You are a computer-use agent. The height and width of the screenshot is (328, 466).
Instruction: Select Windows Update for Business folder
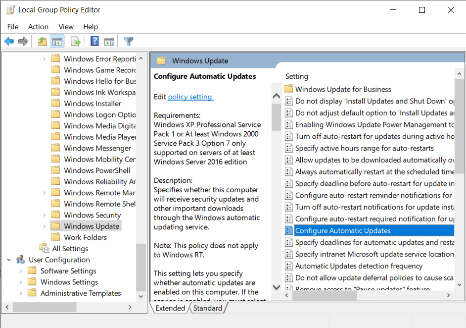coord(343,89)
